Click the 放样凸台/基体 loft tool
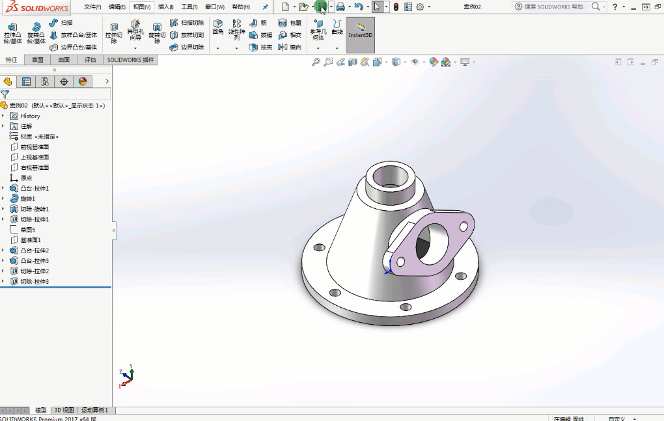The width and height of the screenshot is (664, 421). [74, 35]
